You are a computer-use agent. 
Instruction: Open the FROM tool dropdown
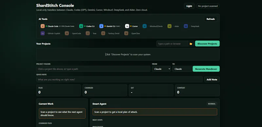[x=161, y=69]
